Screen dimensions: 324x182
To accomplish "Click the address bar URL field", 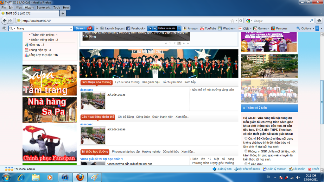I will (x=124, y=21).
